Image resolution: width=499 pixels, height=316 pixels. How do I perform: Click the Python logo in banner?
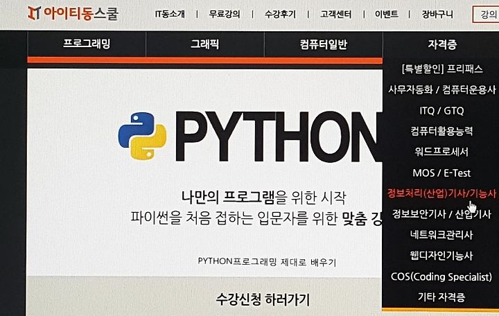pos(142,136)
